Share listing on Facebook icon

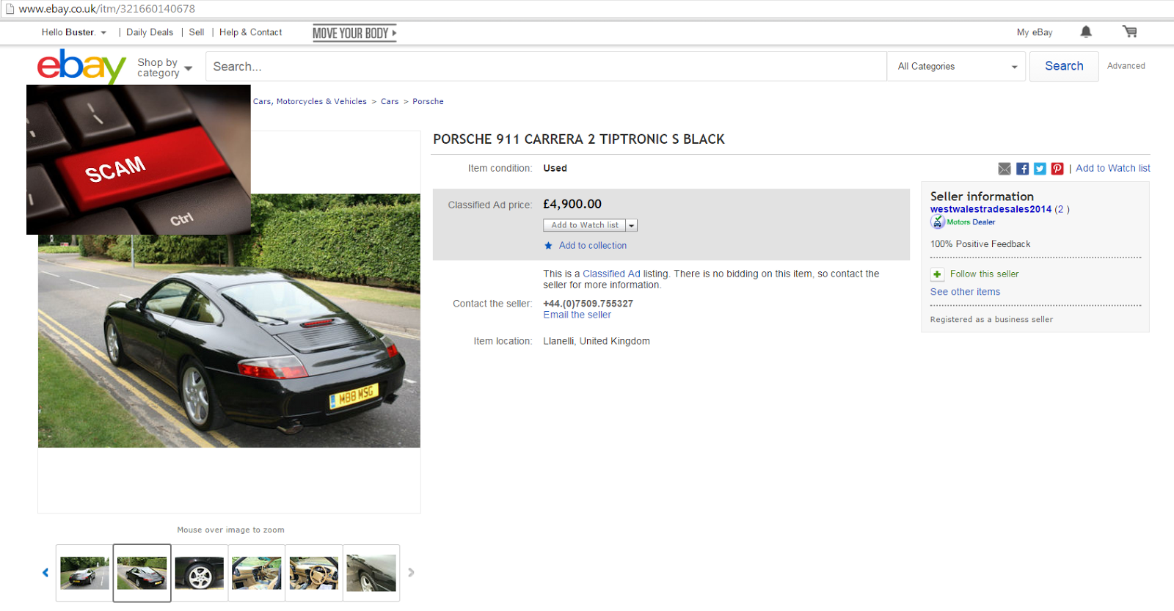1022,169
